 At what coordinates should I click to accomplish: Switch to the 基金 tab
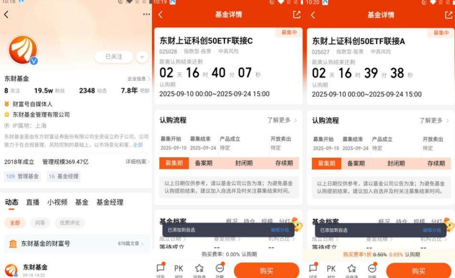81,202
